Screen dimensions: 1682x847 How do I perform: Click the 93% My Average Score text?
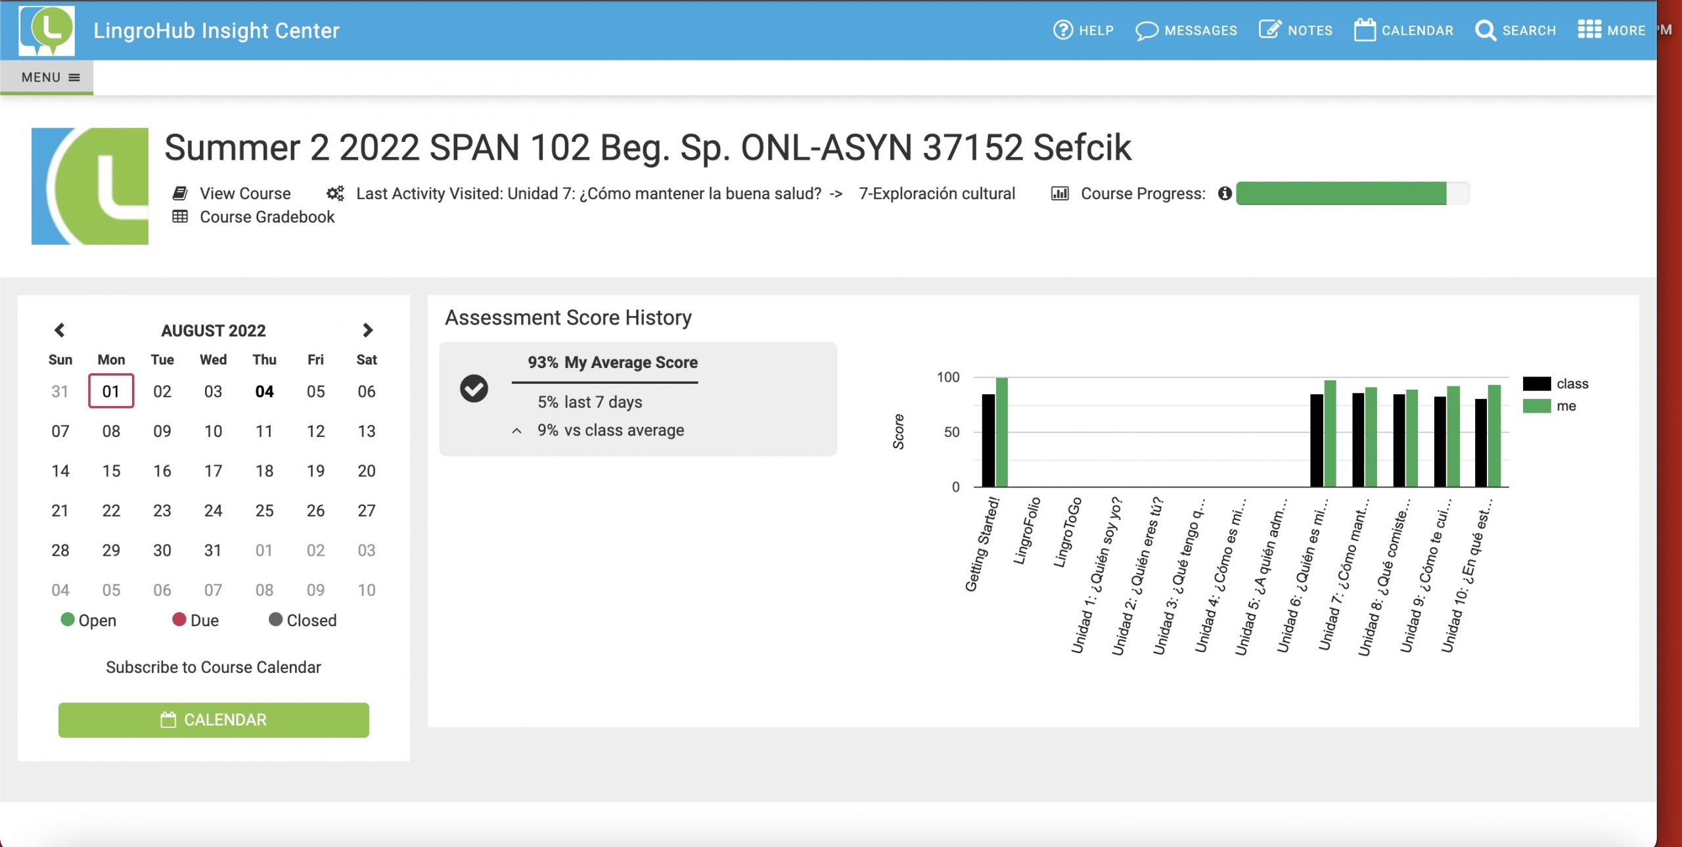point(612,363)
